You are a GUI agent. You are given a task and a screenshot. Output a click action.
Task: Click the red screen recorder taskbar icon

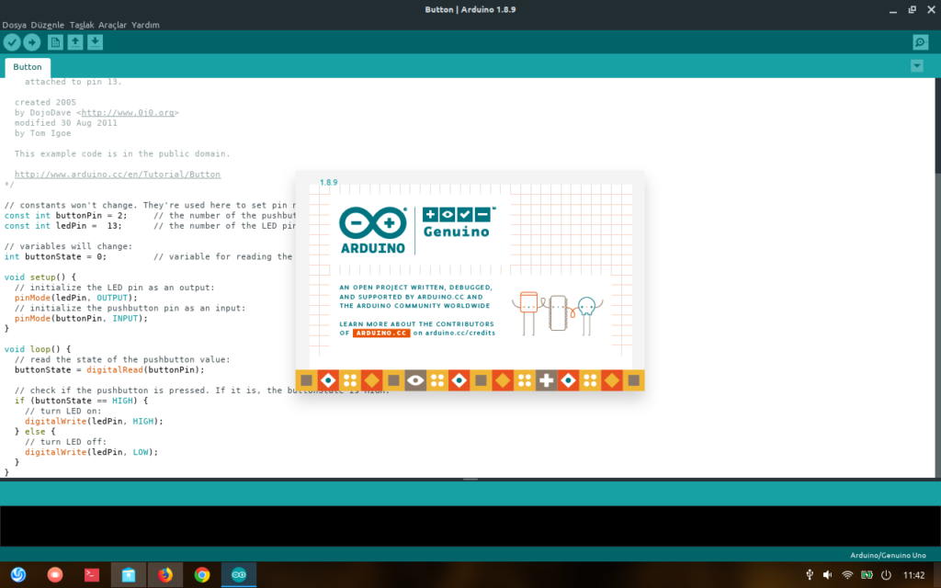pyautogui.click(x=54, y=575)
